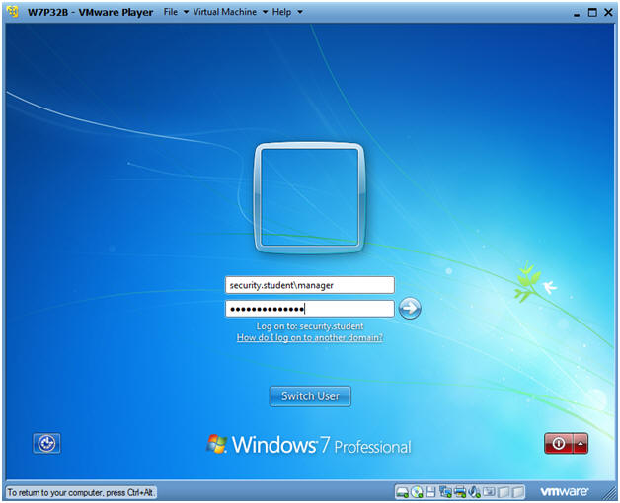The height and width of the screenshot is (503, 620).
Task: Click the floppy disk device icon
Action: [430, 492]
